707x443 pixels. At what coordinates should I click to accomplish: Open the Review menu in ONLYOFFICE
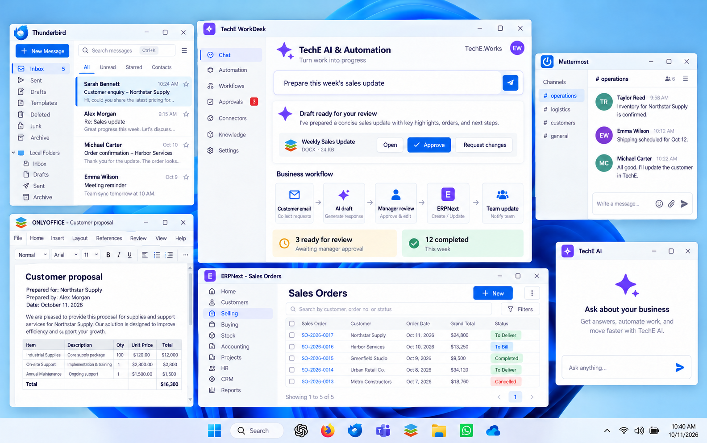tap(138, 238)
